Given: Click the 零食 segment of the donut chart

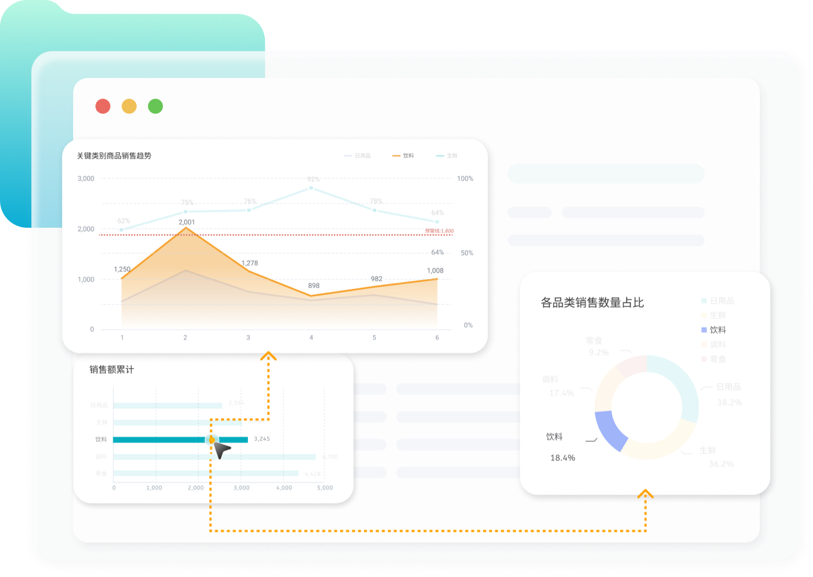Looking at the screenshot, I should pos(630,366).
